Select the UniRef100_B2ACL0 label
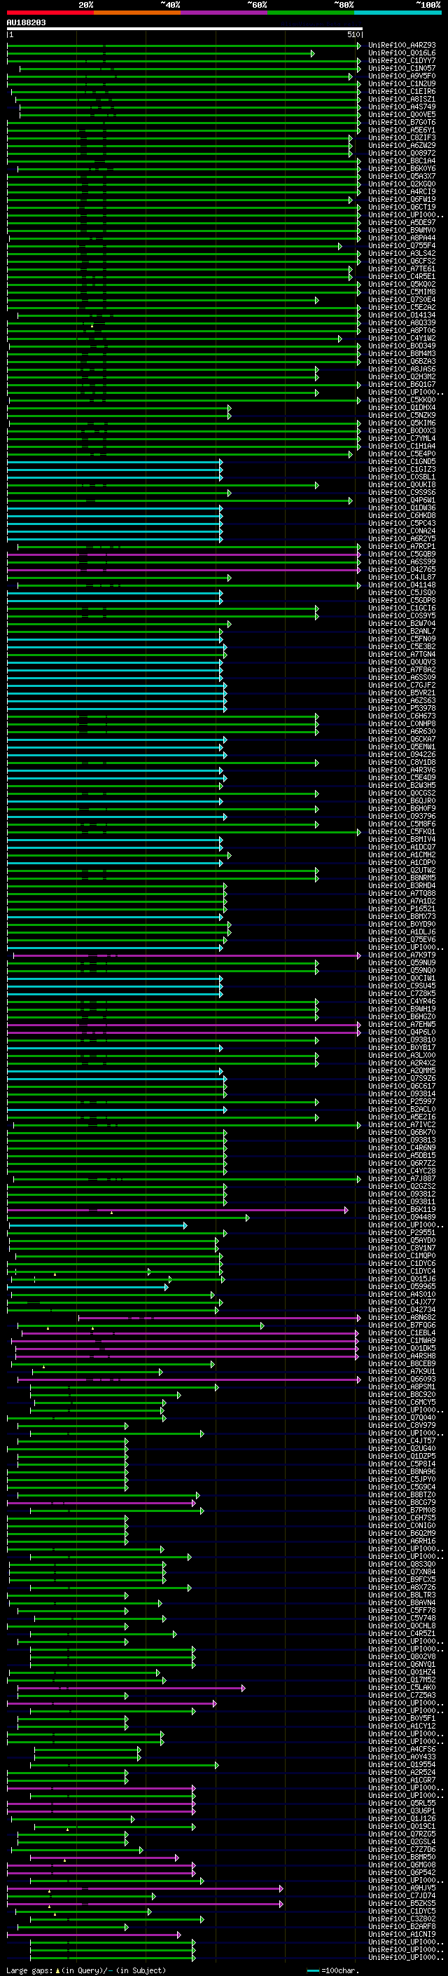Viewport: 448px width, 1976px height. [x=402, y=1109]
